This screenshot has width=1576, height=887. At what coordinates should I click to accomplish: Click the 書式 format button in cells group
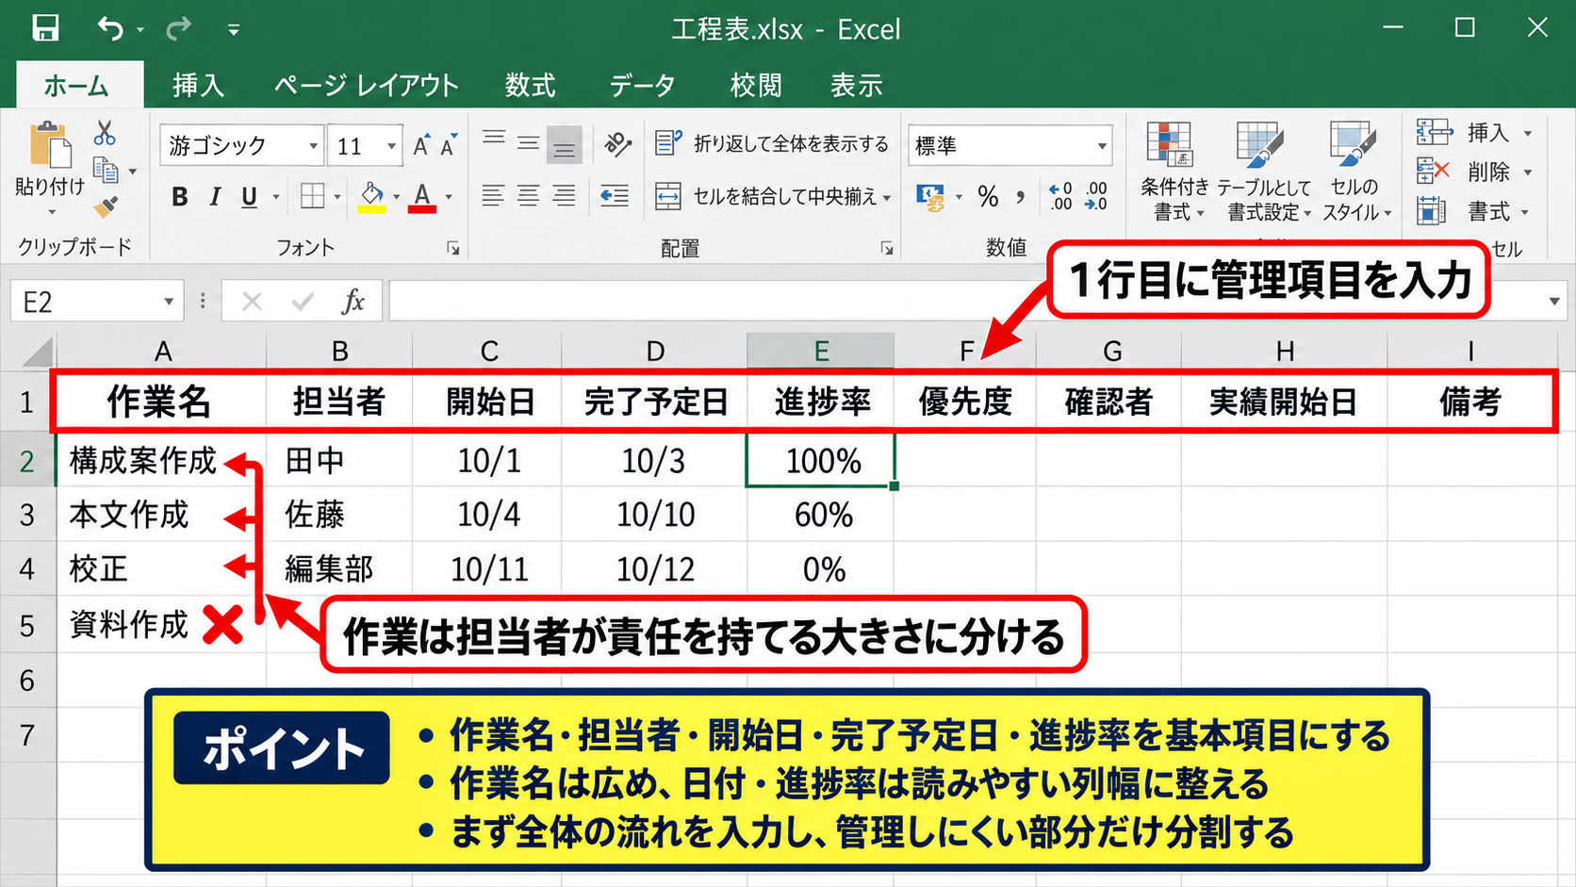pos(1473,211)
